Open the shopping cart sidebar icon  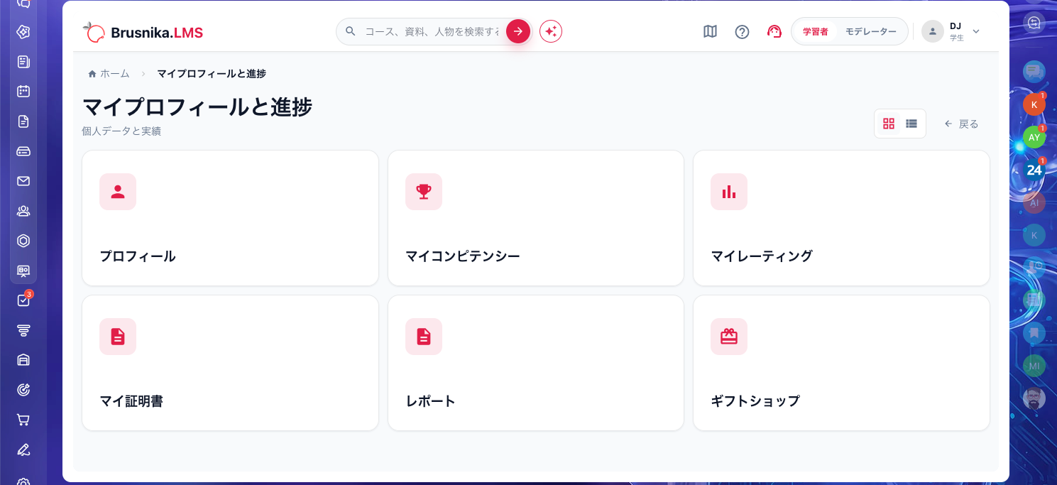click(23, 420)
